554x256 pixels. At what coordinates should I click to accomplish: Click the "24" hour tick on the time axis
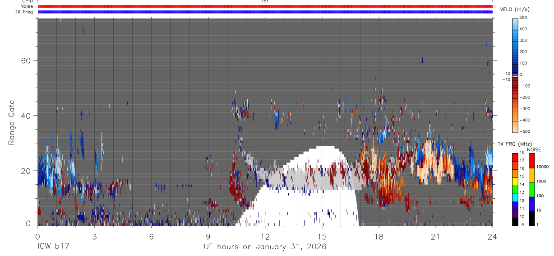(493, 236)
